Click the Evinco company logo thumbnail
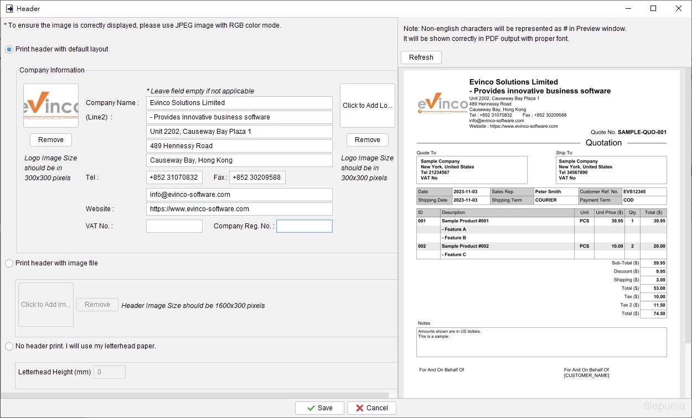 [x=51, y=106]
